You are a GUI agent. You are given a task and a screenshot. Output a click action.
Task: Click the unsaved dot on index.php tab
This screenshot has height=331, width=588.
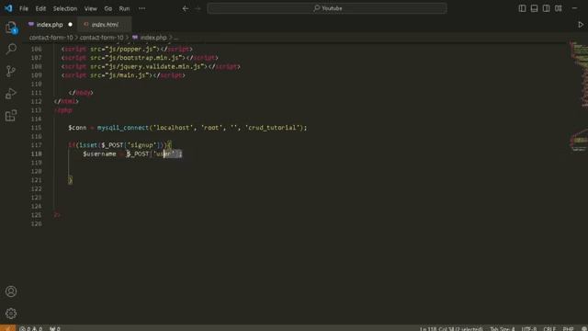pyautogui.click(x=70, y=25)
